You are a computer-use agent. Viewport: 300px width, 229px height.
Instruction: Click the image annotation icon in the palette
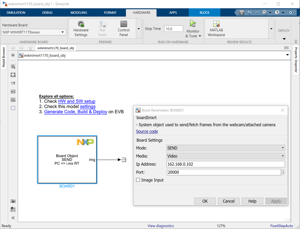click(x=13, y=99)
